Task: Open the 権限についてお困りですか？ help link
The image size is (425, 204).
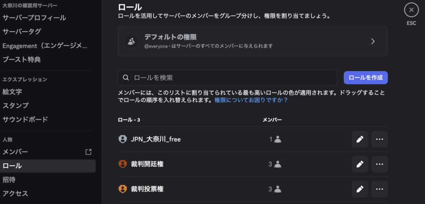Action: coord(251,100)
